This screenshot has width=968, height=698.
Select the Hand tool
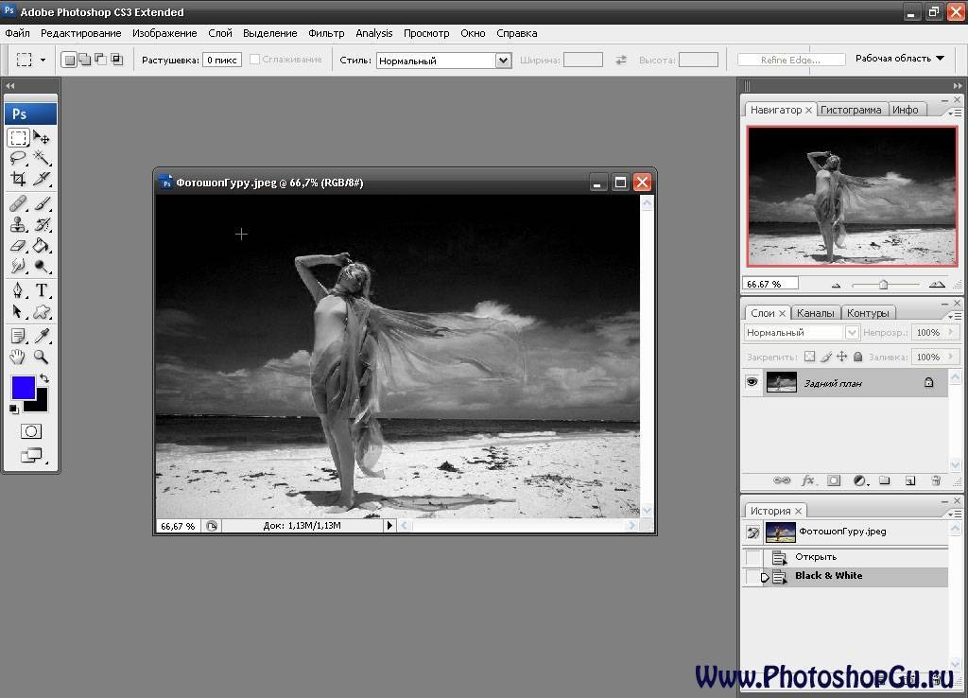coord(18,357)
